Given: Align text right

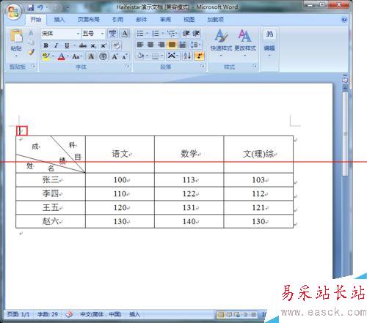Looking at the screenshot, I should click(x=161, y=45).
